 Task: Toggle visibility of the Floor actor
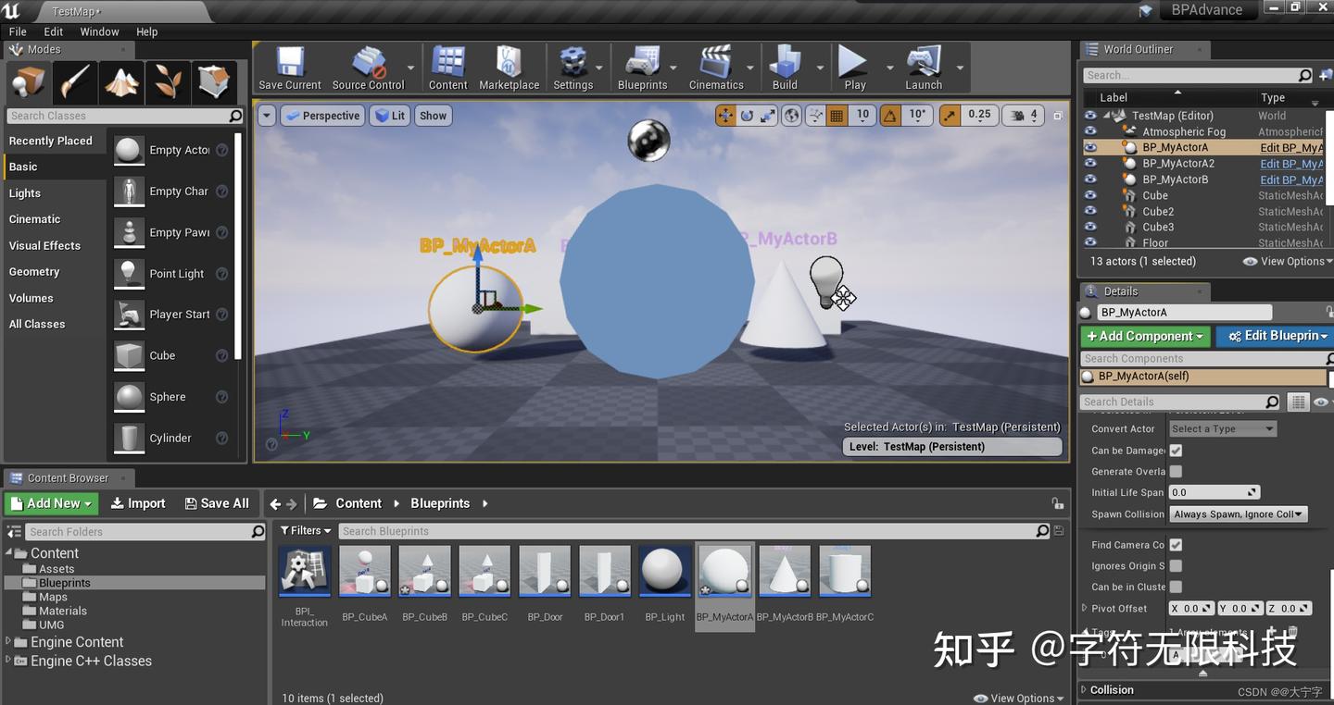pos(1089,242)
